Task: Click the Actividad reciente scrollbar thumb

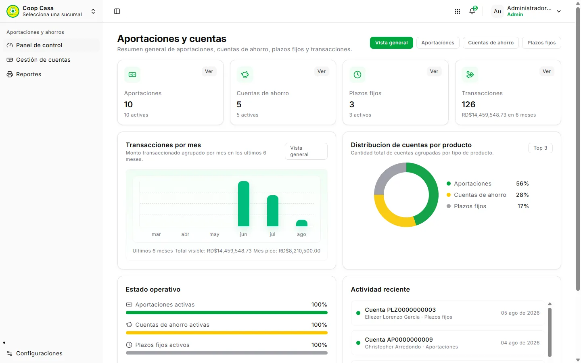Action: pos(550,332)
